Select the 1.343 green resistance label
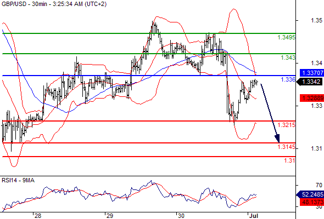 288,57
